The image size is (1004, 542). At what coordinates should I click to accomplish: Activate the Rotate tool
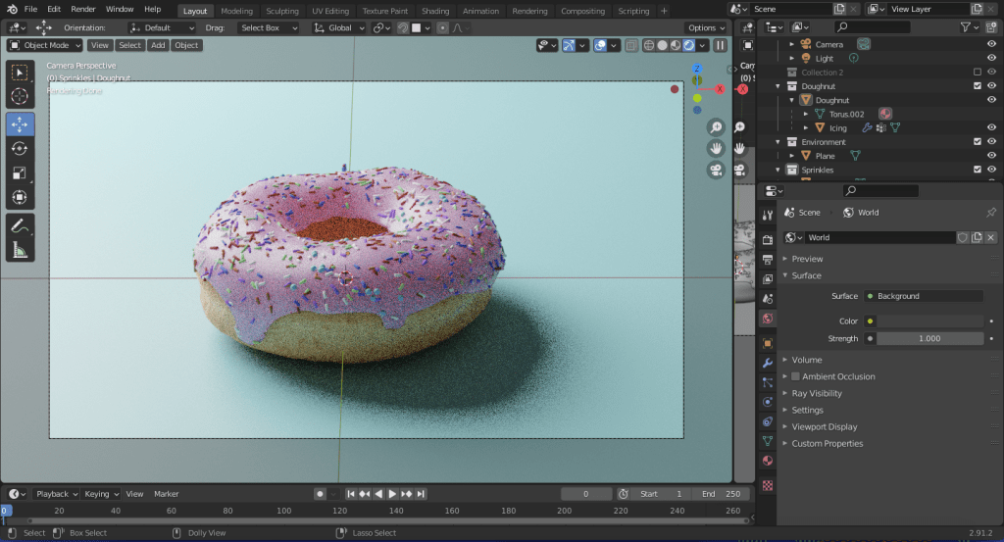pos(20,148)
